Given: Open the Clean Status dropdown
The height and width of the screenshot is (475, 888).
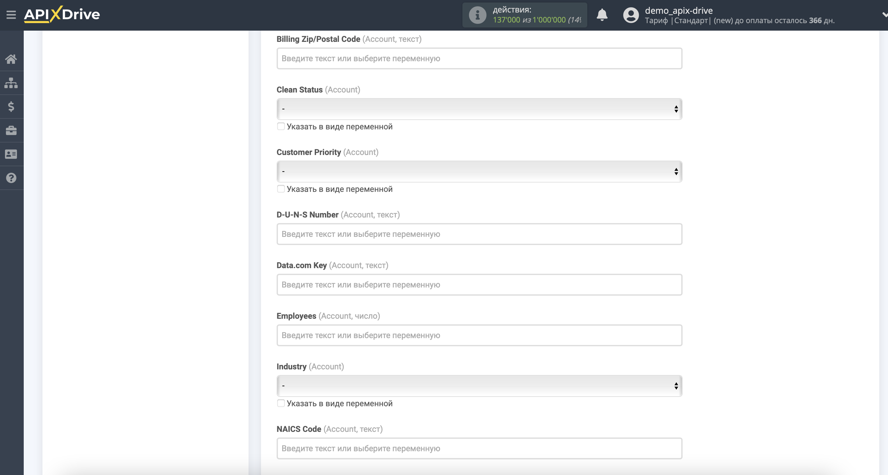Looking at the screenshot, I should (x=479, y=109).
